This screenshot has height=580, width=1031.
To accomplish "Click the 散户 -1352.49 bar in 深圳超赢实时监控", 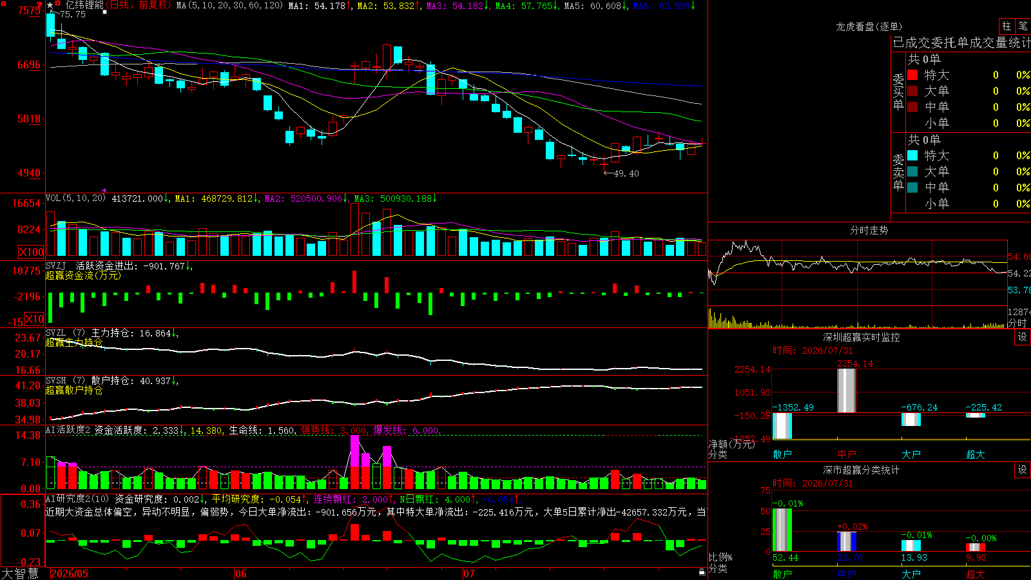I will point(782,426).
